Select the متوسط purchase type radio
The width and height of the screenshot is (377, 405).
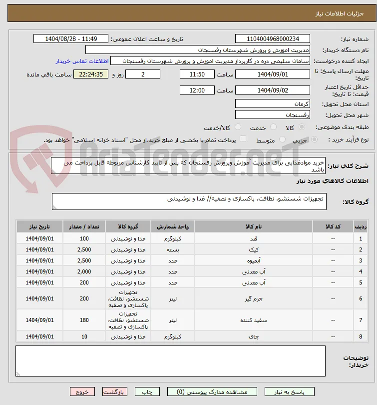(x=282, y=139)
